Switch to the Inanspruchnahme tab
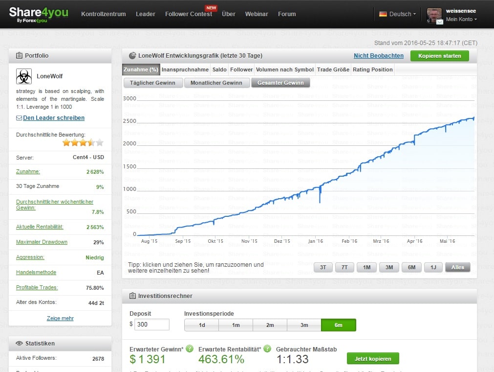 click(185, 70)
